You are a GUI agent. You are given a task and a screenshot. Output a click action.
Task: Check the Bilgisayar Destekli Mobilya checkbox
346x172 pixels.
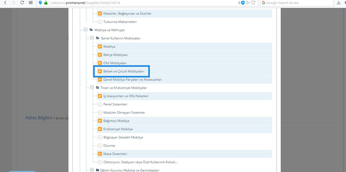tap(100, 137)
